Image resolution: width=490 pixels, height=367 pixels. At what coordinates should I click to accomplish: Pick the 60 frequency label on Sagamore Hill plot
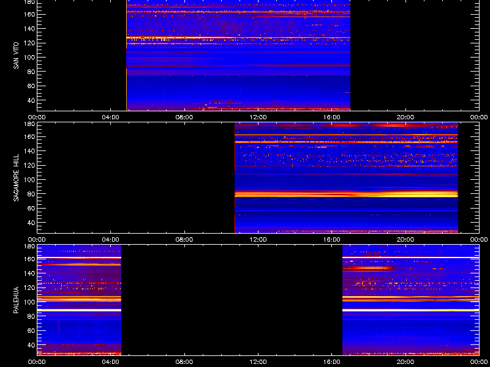click(x=31, y=209)
